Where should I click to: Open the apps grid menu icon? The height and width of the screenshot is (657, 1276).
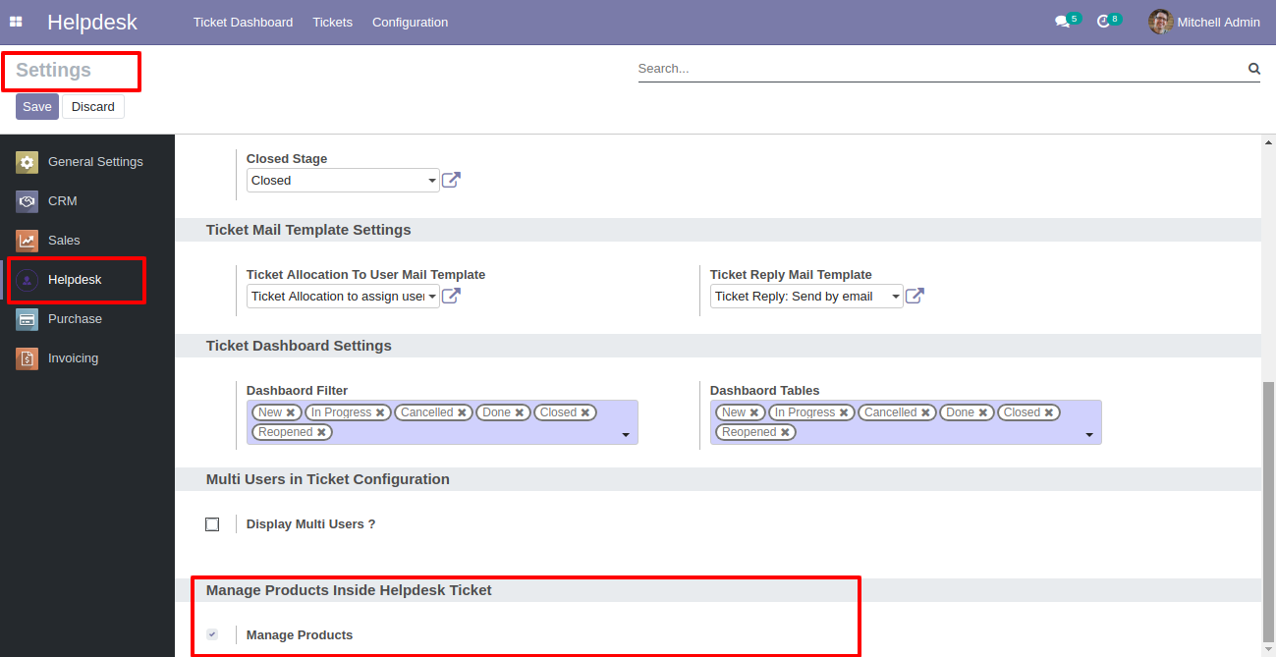(x=16, y=22)
